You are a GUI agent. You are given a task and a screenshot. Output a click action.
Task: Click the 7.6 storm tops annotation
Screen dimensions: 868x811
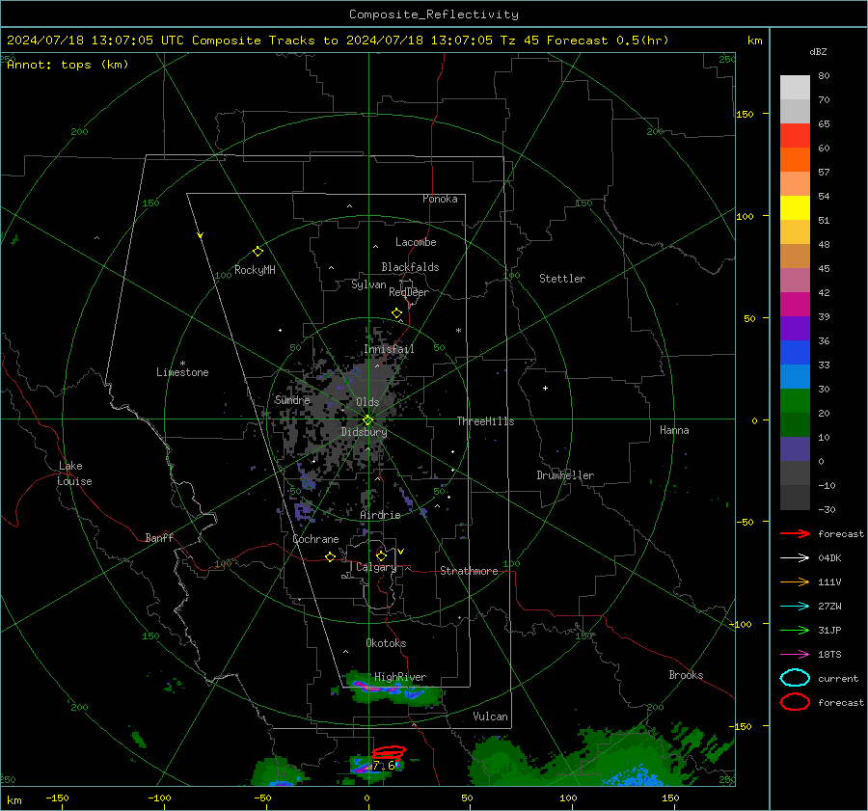pyautogui.click(x=384, y=766)
